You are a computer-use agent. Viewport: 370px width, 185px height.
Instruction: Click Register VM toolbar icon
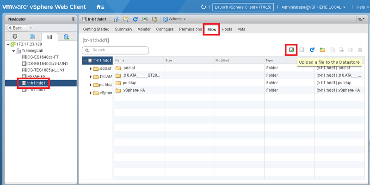click(117, 19)
